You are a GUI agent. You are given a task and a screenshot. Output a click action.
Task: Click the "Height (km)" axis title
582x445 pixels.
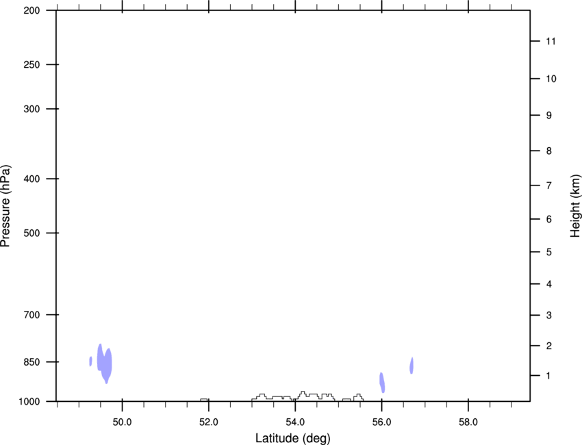[575, 206]
